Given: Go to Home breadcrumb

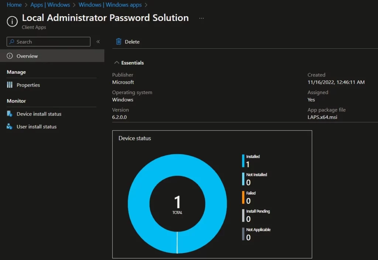Looking at the screenshot, I should click(14, 4).
